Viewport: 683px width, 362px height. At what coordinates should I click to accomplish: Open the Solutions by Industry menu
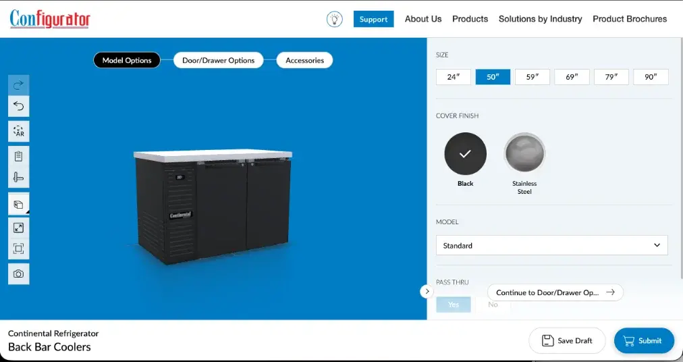(540, 19)
